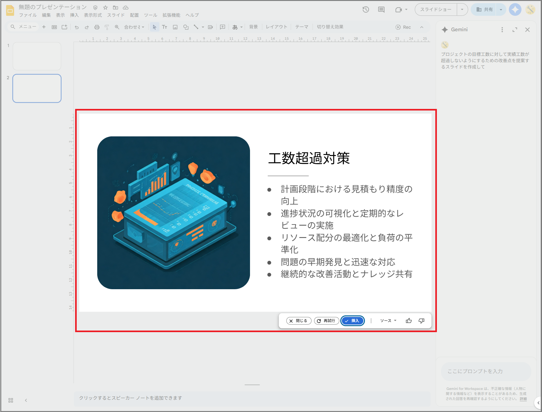Open the comments panel icon
542x412 pixels.
pyautogui.click(x=381, y=9)
